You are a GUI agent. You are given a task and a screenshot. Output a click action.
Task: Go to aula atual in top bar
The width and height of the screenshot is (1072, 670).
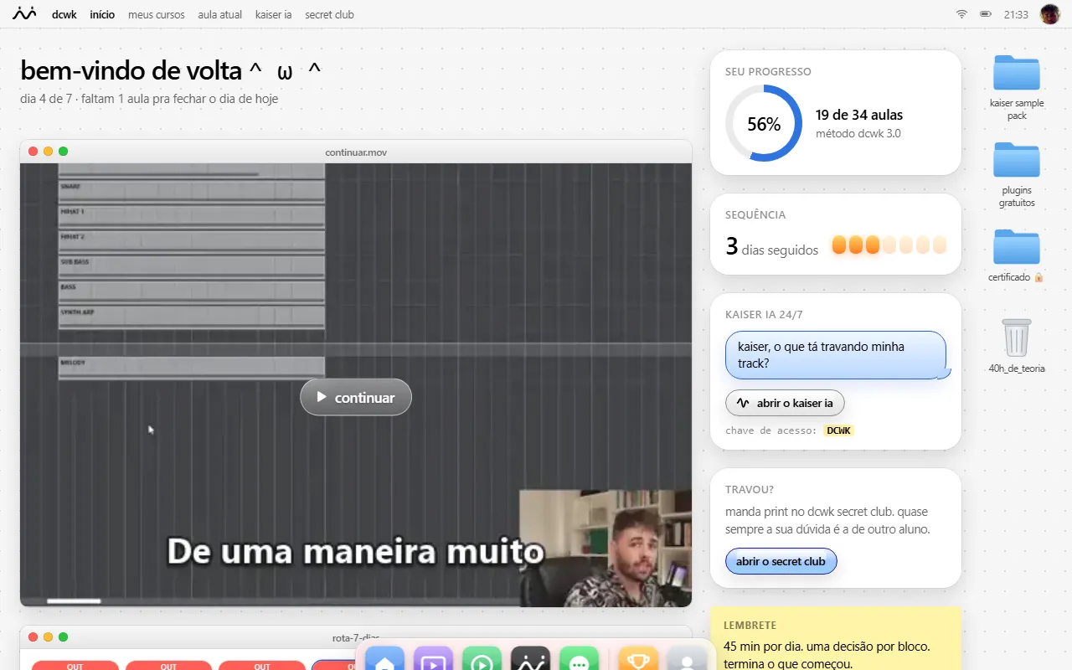pos(220,14)
